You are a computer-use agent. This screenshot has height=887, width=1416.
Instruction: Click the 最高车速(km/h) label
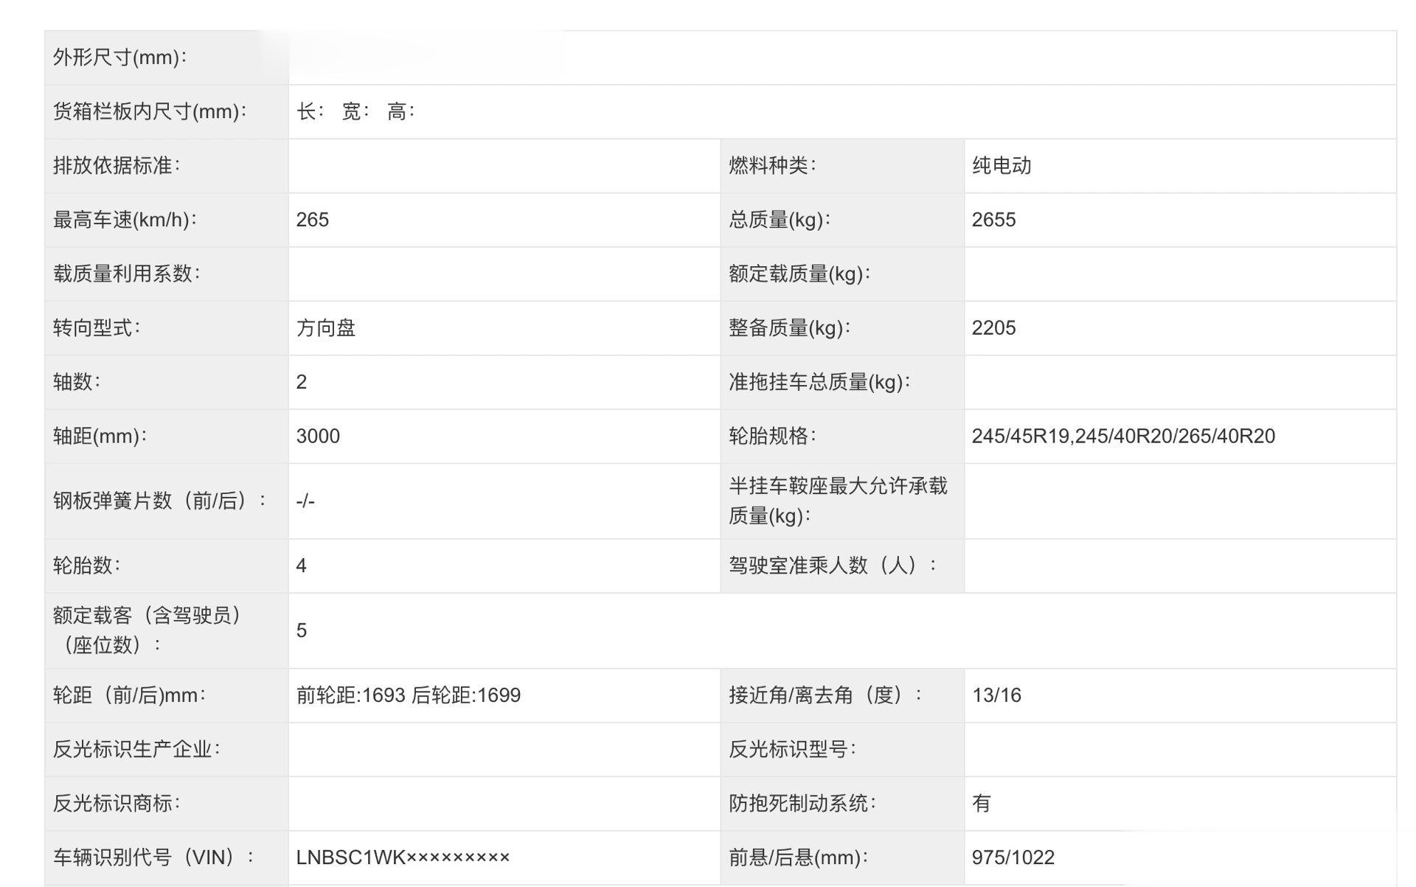125,220
